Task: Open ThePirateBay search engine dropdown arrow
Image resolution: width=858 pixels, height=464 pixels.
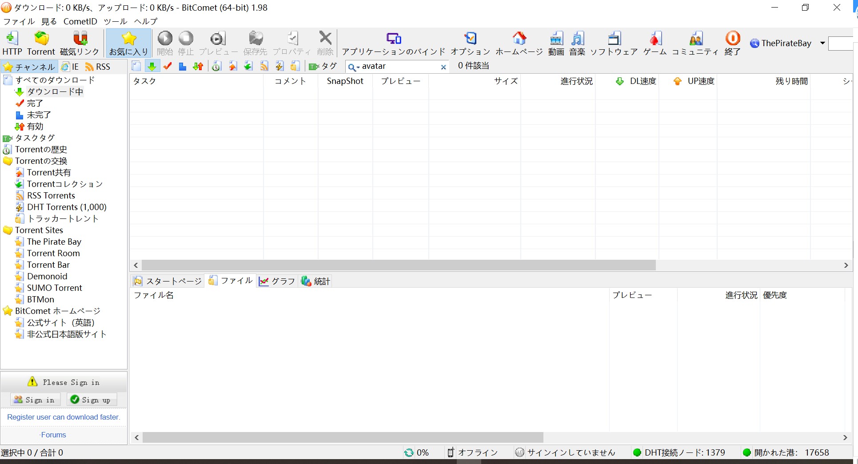Action: (x=822, y=43)
